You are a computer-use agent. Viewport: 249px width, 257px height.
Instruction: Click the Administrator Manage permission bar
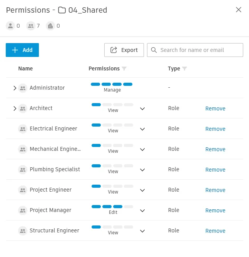[112, 84]
